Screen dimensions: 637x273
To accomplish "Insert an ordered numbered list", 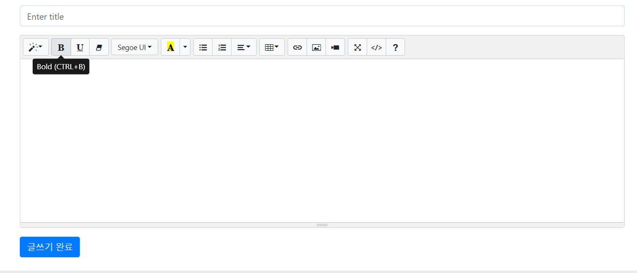I will pos(222,47).
